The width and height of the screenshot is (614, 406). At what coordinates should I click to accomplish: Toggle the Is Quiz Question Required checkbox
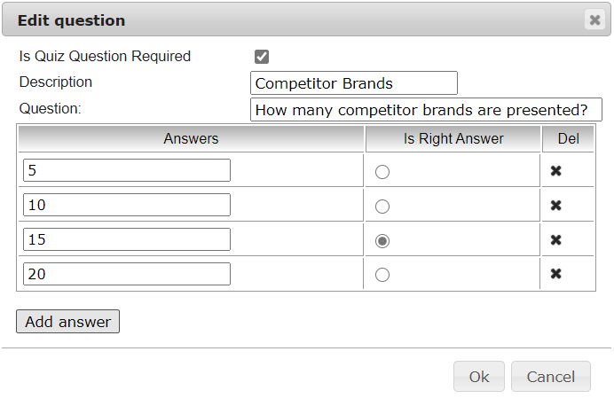point(262,57)
